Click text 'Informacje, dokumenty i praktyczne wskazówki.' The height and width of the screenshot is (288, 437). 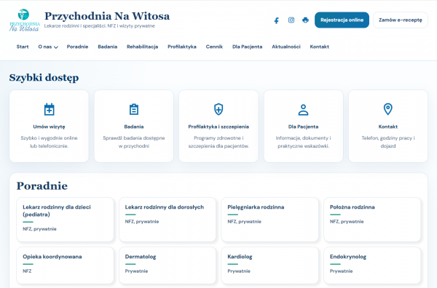point(303,142)
